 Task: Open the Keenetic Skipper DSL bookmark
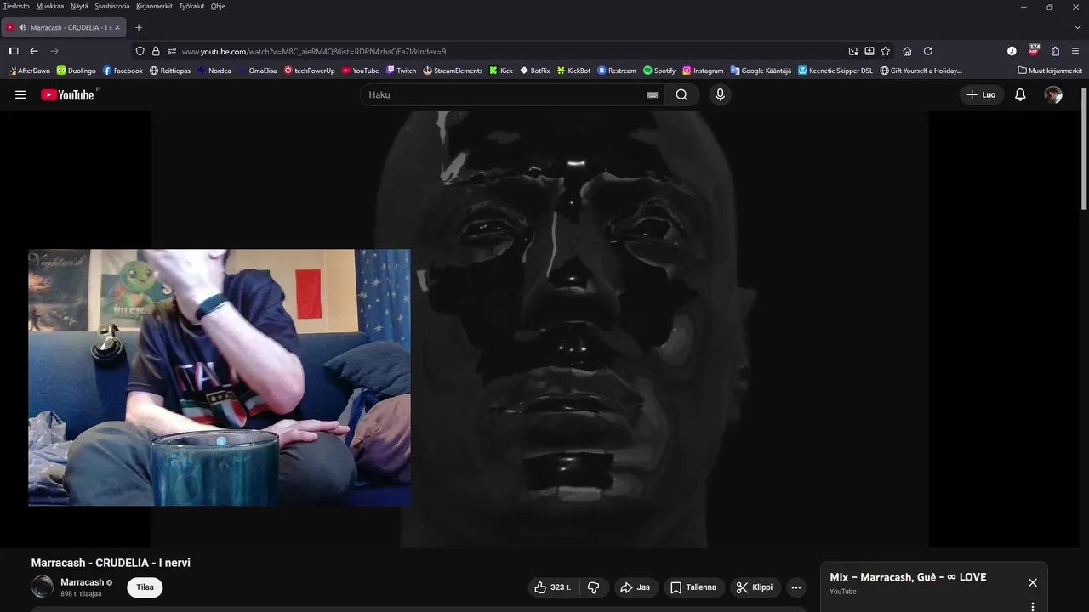pos(835,71)
